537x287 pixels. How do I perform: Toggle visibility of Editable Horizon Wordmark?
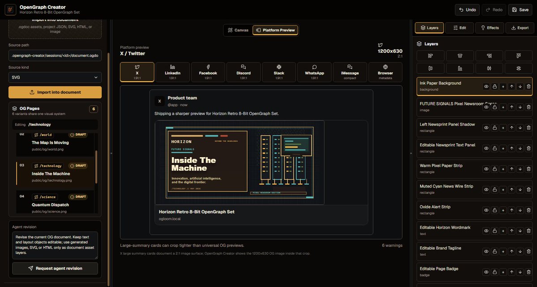[486, 231]
